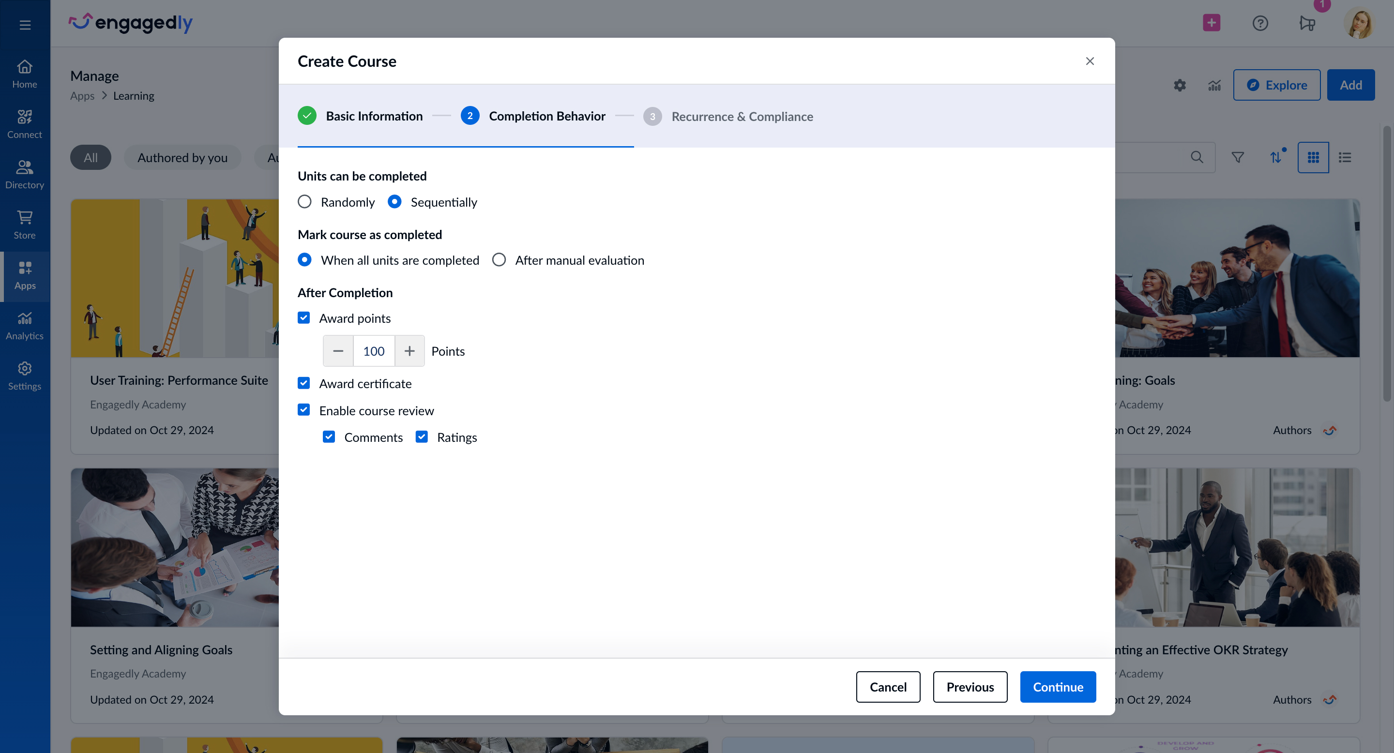Click the Continue button
Viewport: 1394px width, 753px height.
pyautogui.click(x=1058, y=687)
